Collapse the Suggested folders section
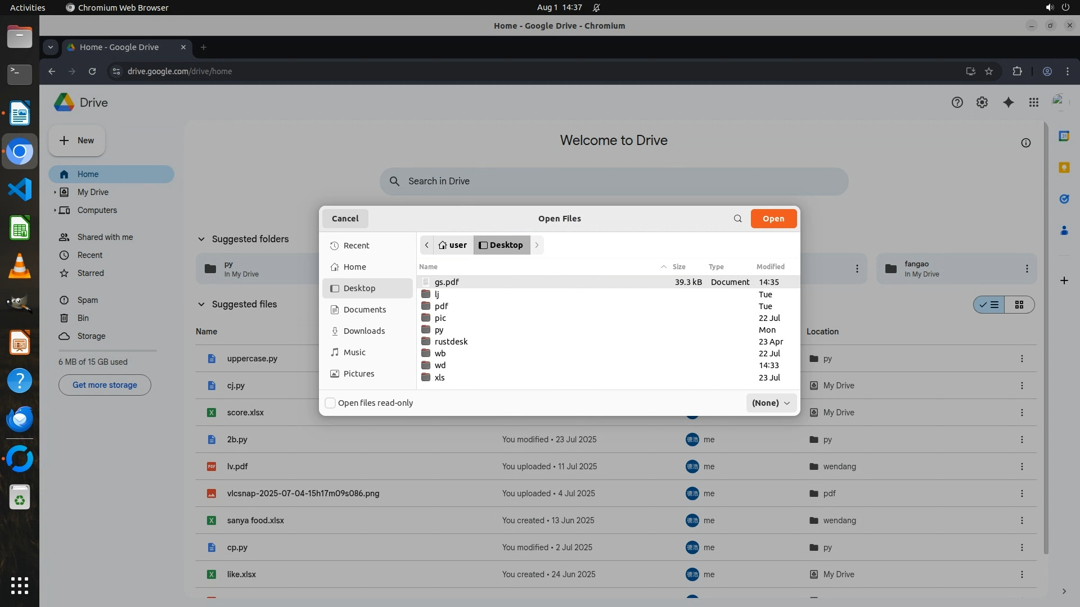The width and height of the screenshot is (1080, 607). [x=201, y=239]
